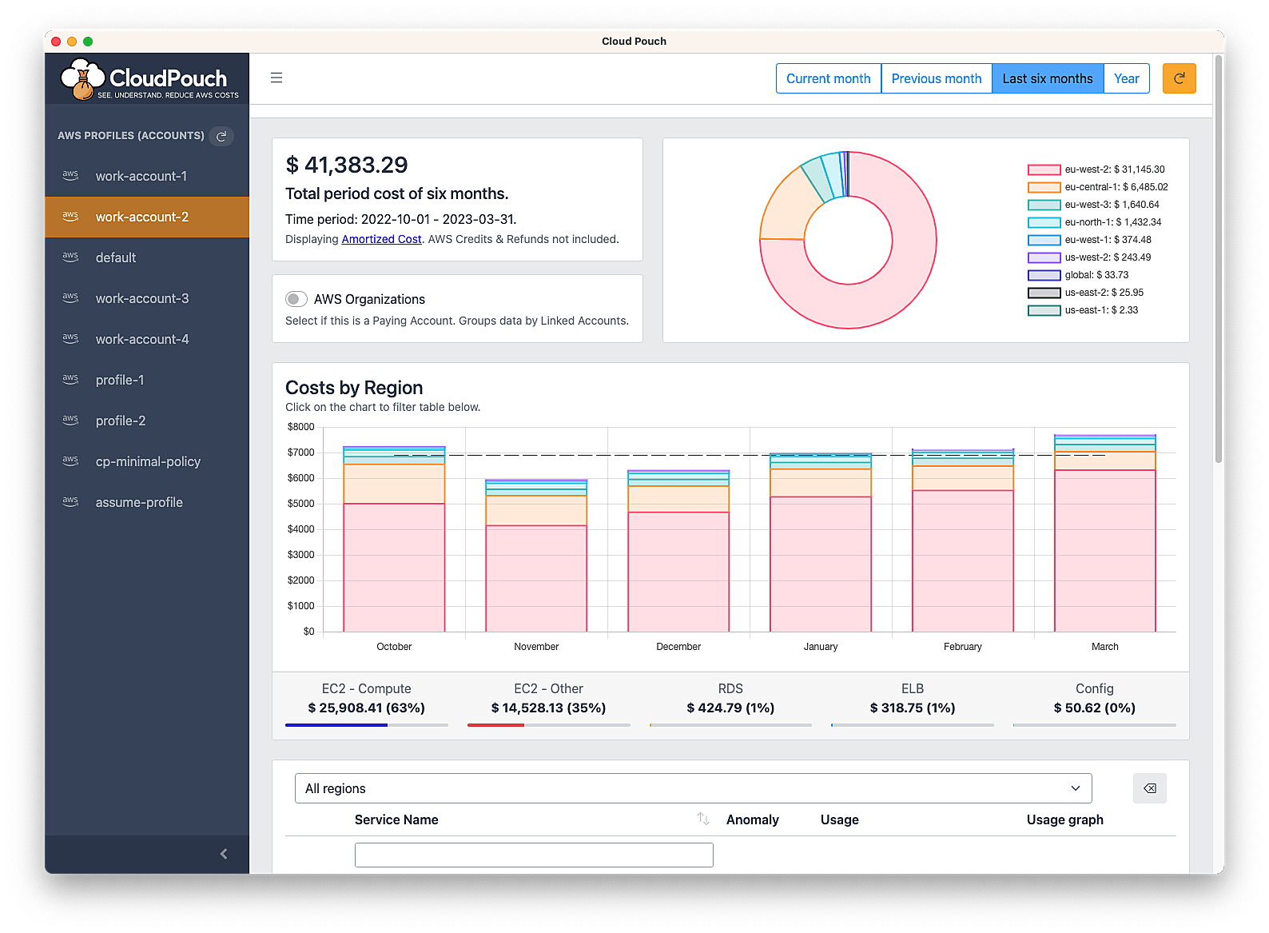Image resolution: width=1269 pixels, height=933 pixels.
Task: Select the Last six months tab
Action: coord(1048,78)
